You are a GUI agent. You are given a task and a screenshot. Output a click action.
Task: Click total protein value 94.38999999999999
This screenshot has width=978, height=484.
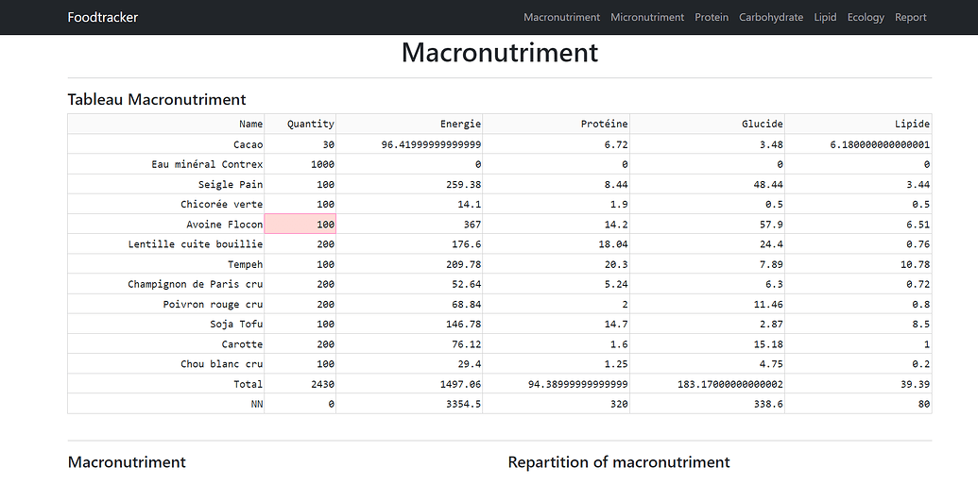coord(557,384)
